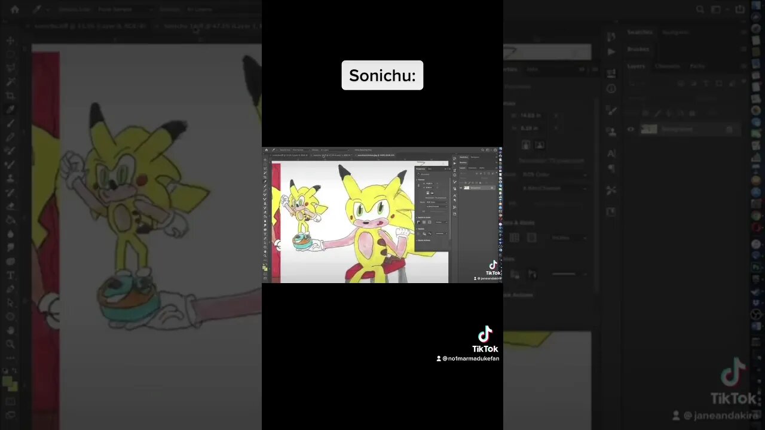Switch to Navigator tab in blurred background
This screenshot has height=430, width=765.
(x=675, y=32)
